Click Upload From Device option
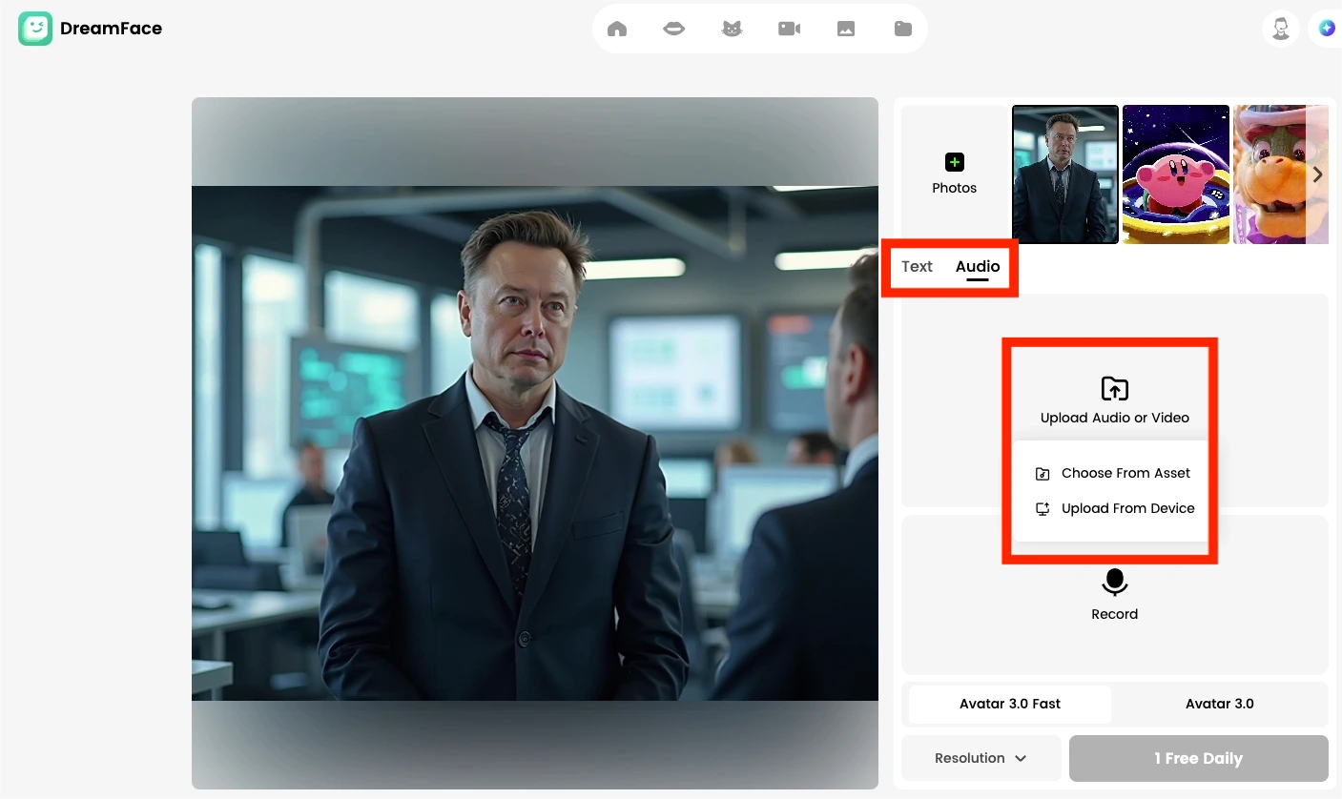 (1128, 508)
